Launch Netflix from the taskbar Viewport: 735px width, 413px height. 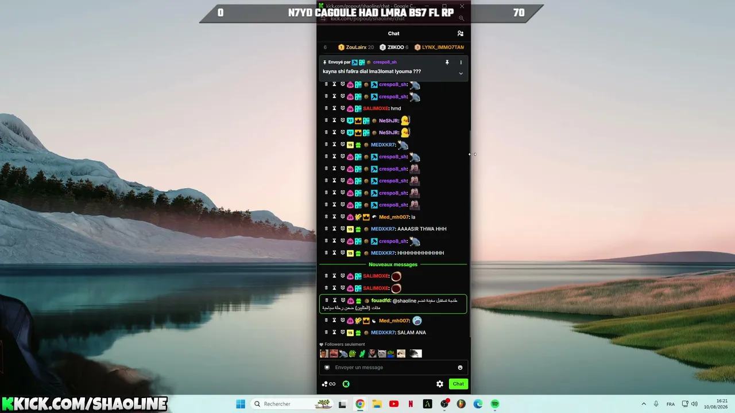(411, 404)
